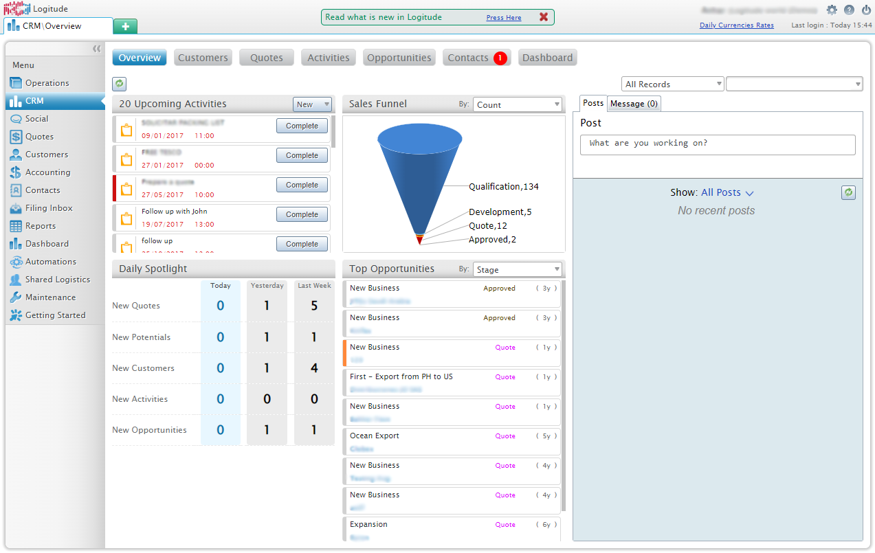Image resolution: width=875 pixels, height=553 pixels.
Task: Switch to the Activities tab
Action: point(329,58)
